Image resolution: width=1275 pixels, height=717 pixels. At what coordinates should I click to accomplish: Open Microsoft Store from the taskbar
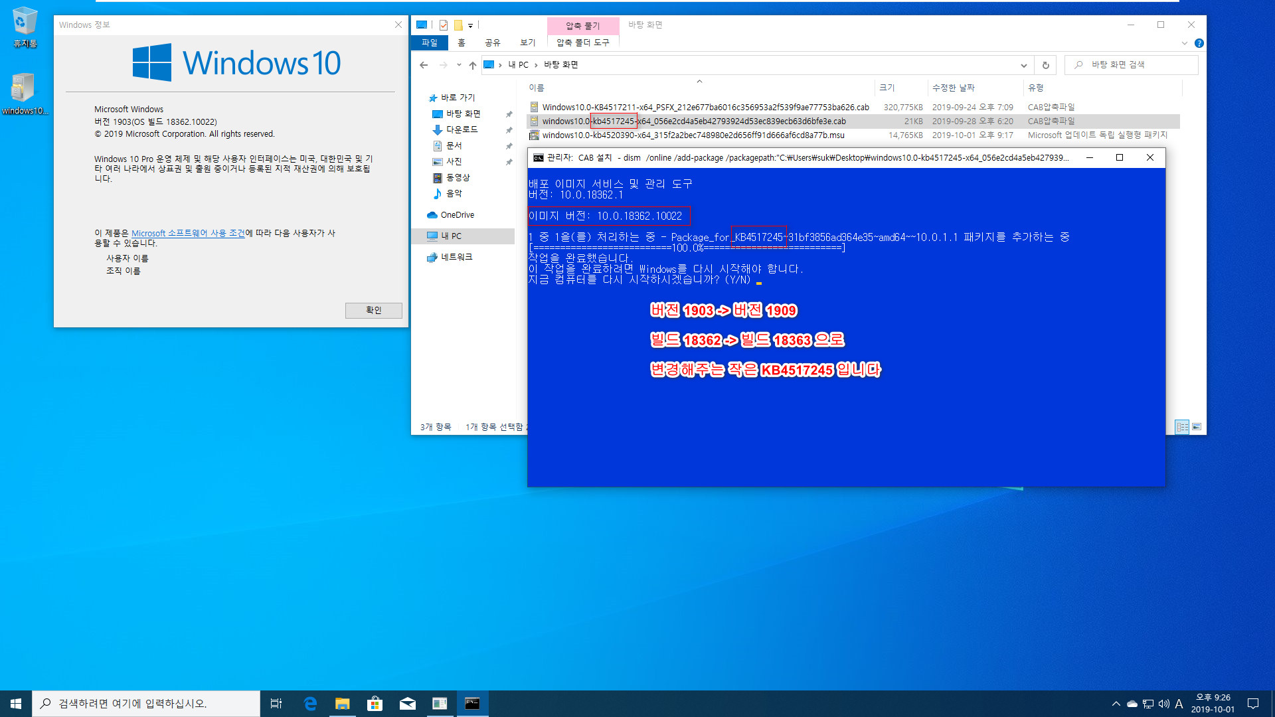pos(375,704)
